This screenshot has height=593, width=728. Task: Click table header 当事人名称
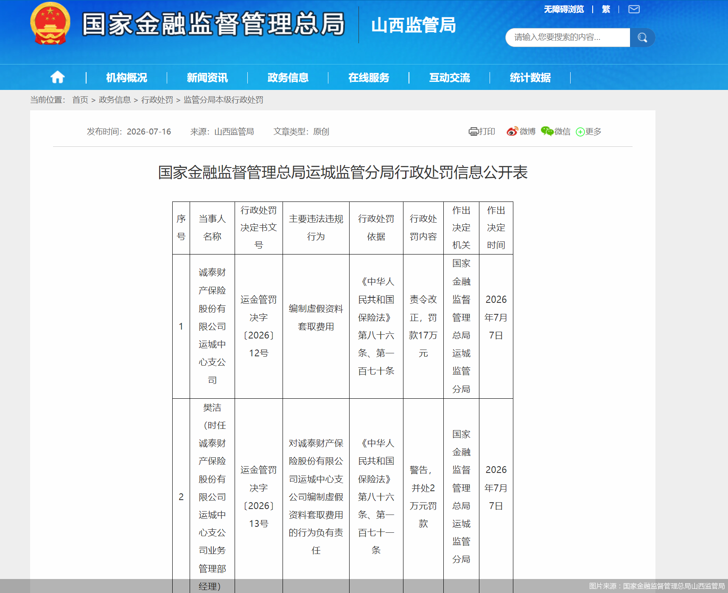click(x=212, y=228)
